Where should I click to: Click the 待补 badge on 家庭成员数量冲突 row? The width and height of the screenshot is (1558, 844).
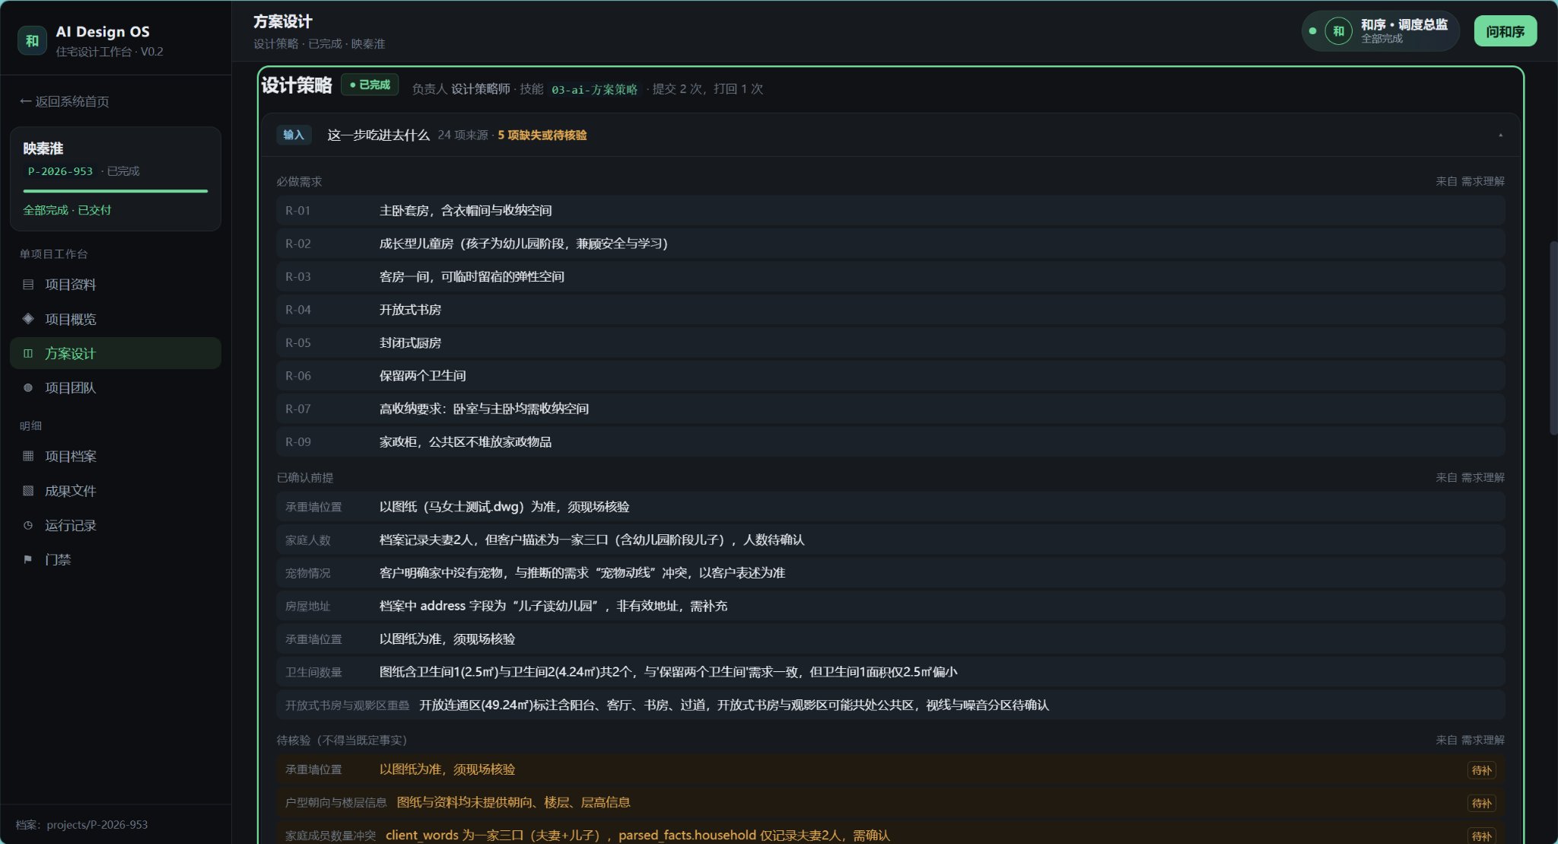(1481, 836)
